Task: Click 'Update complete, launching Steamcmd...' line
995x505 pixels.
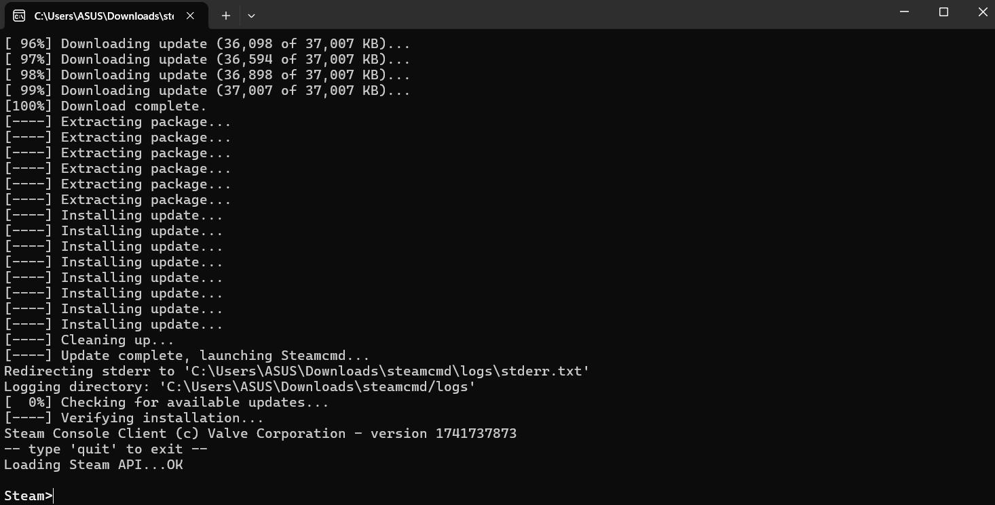Action: pyautogui.click(x=187, y=356)
